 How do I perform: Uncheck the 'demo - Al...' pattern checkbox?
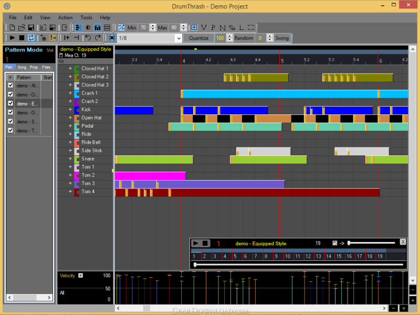click(10, 85)
